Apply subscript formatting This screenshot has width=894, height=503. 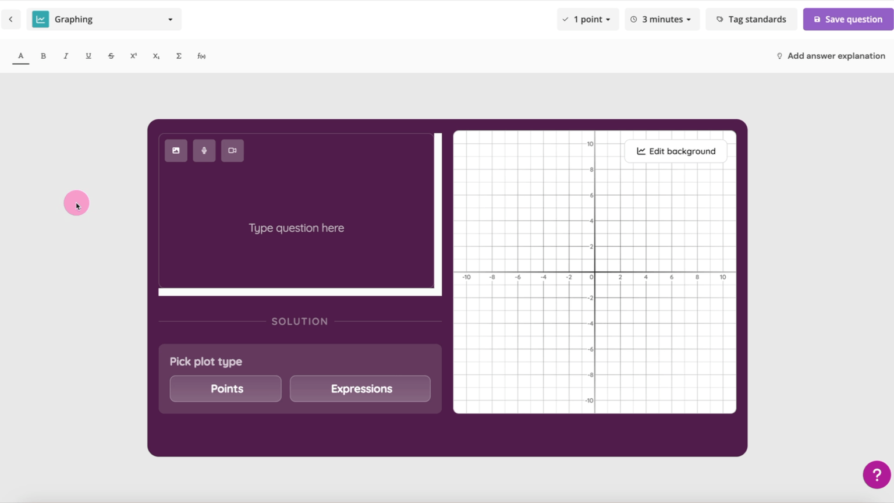coord(156,56)
